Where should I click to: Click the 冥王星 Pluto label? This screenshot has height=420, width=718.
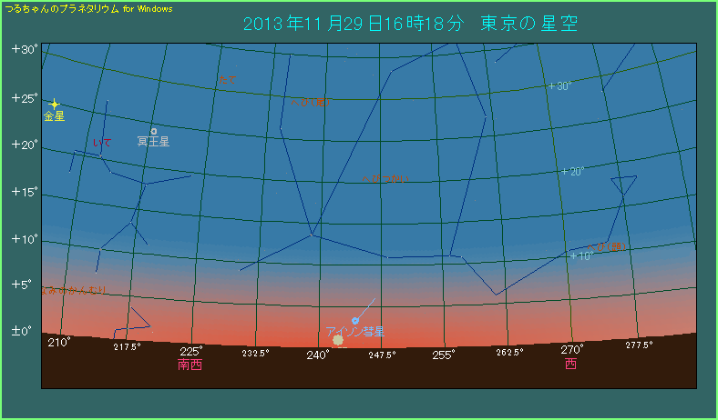click(x=153, y=142)
